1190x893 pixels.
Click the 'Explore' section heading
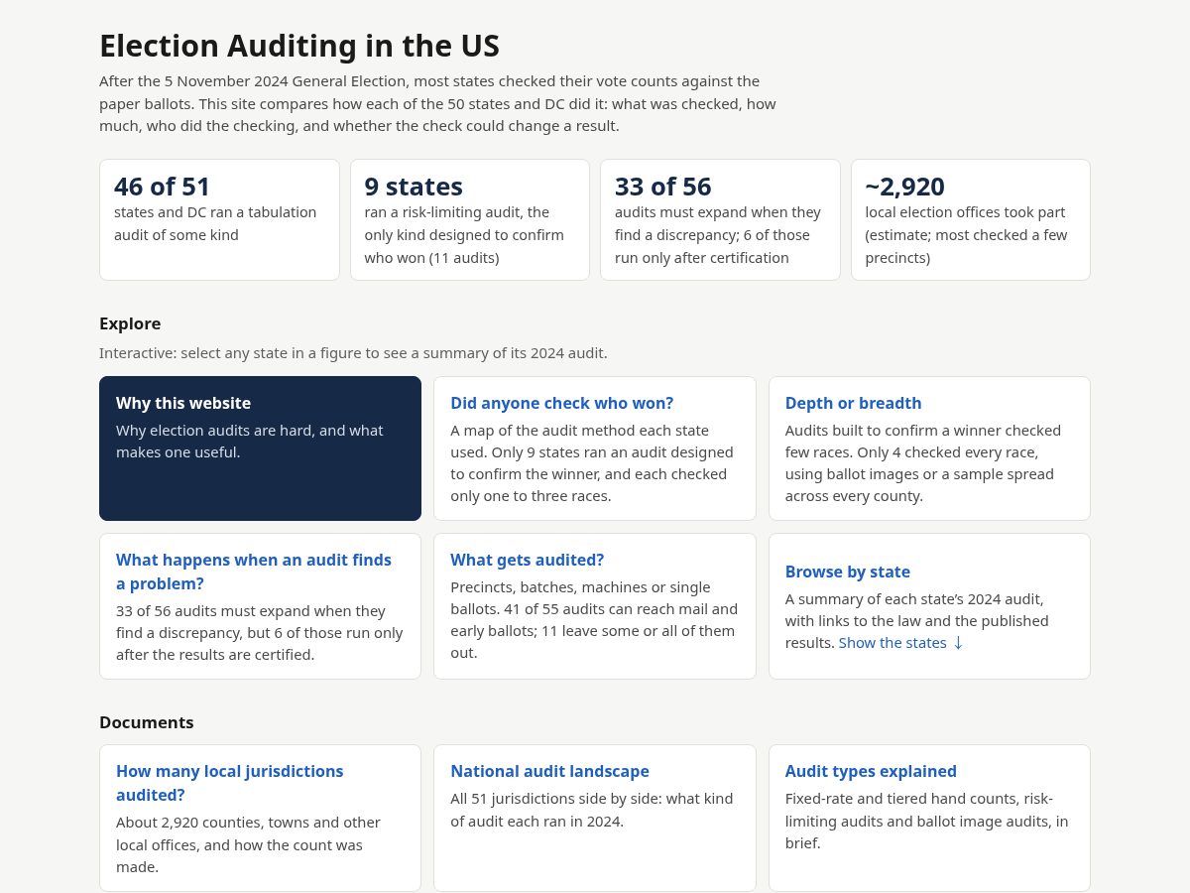coord(130,323)
